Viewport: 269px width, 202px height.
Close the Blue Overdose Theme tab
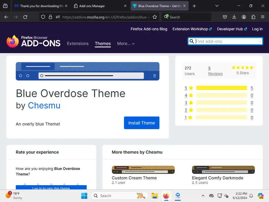tap(184, 6)
